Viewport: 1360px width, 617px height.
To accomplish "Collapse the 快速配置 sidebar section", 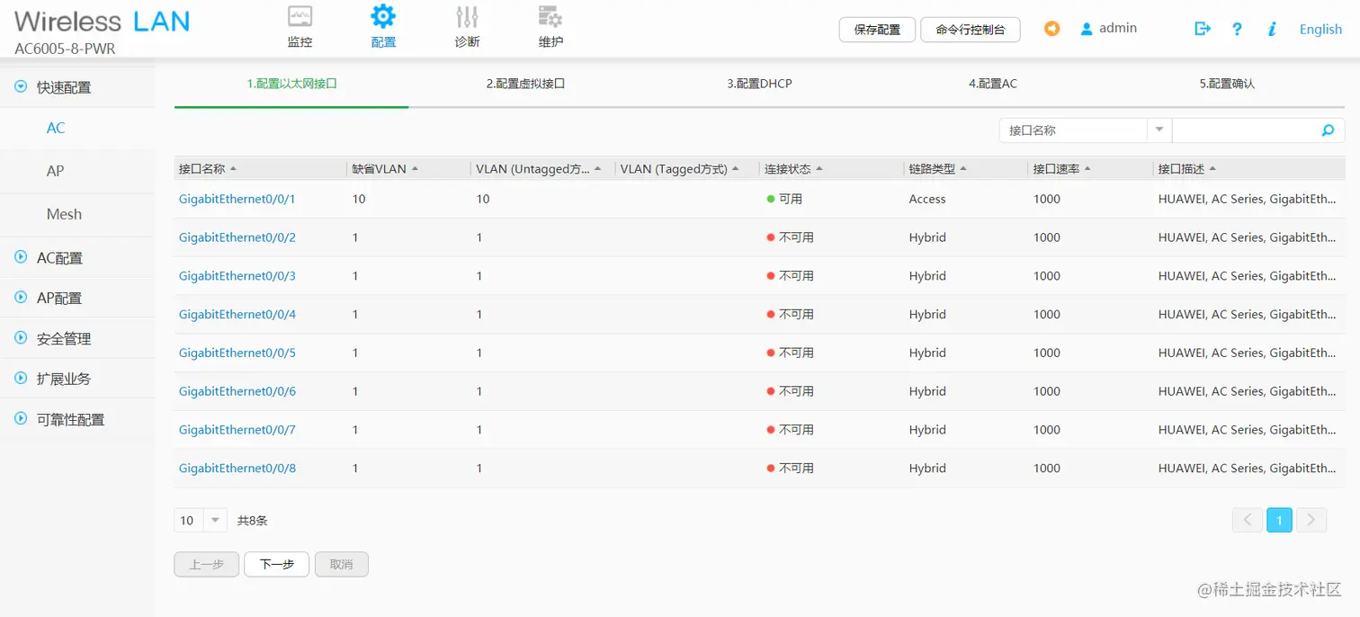I will [x=21, y=87].
